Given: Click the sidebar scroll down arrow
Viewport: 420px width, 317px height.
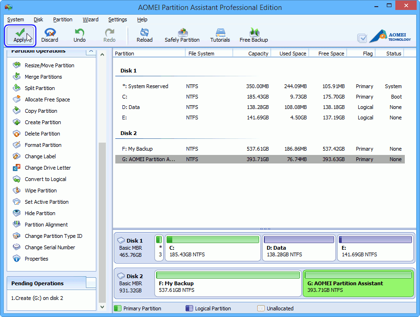Looking at the screenshot, I should (102, 307).
